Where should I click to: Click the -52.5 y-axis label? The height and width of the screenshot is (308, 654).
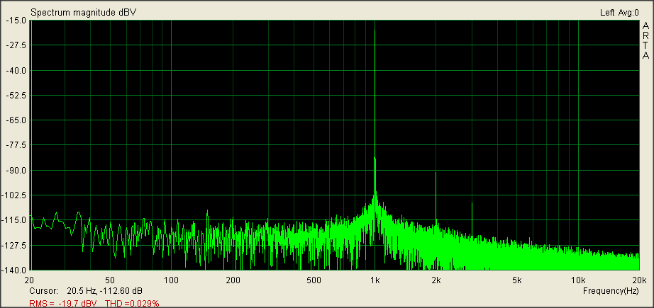(17, 96)
